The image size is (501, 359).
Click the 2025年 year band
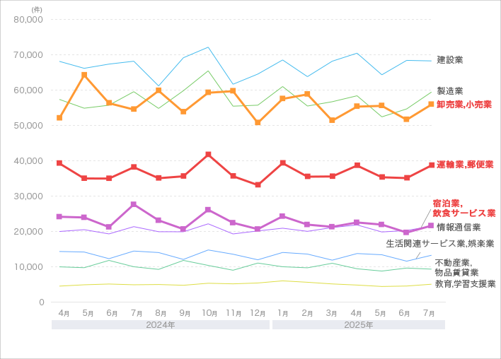(x=358, y=325)
